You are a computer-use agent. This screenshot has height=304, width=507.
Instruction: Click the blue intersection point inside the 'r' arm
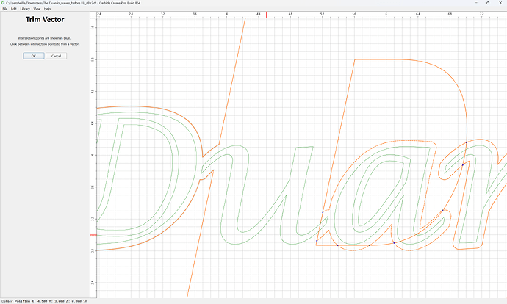[463, 165]
